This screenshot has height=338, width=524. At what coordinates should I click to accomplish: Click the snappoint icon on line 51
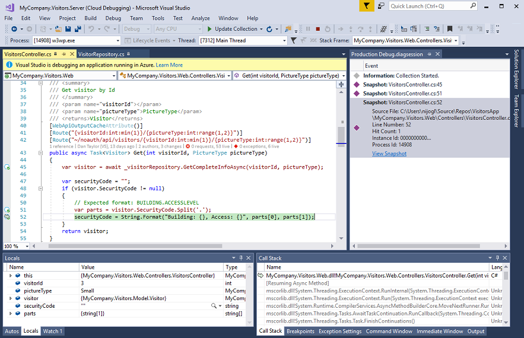(x=7, y=210)
